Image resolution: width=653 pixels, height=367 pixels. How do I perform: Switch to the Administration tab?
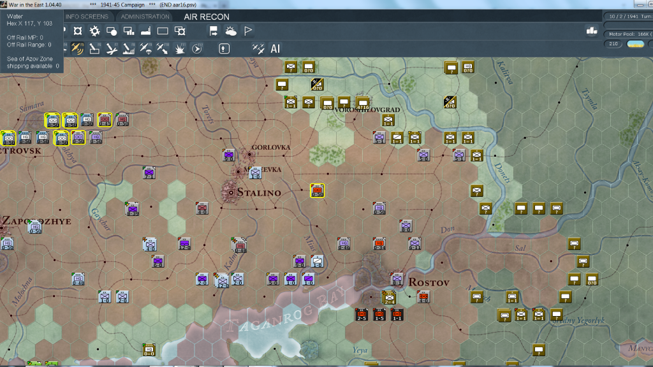click(x=145, y=17)
